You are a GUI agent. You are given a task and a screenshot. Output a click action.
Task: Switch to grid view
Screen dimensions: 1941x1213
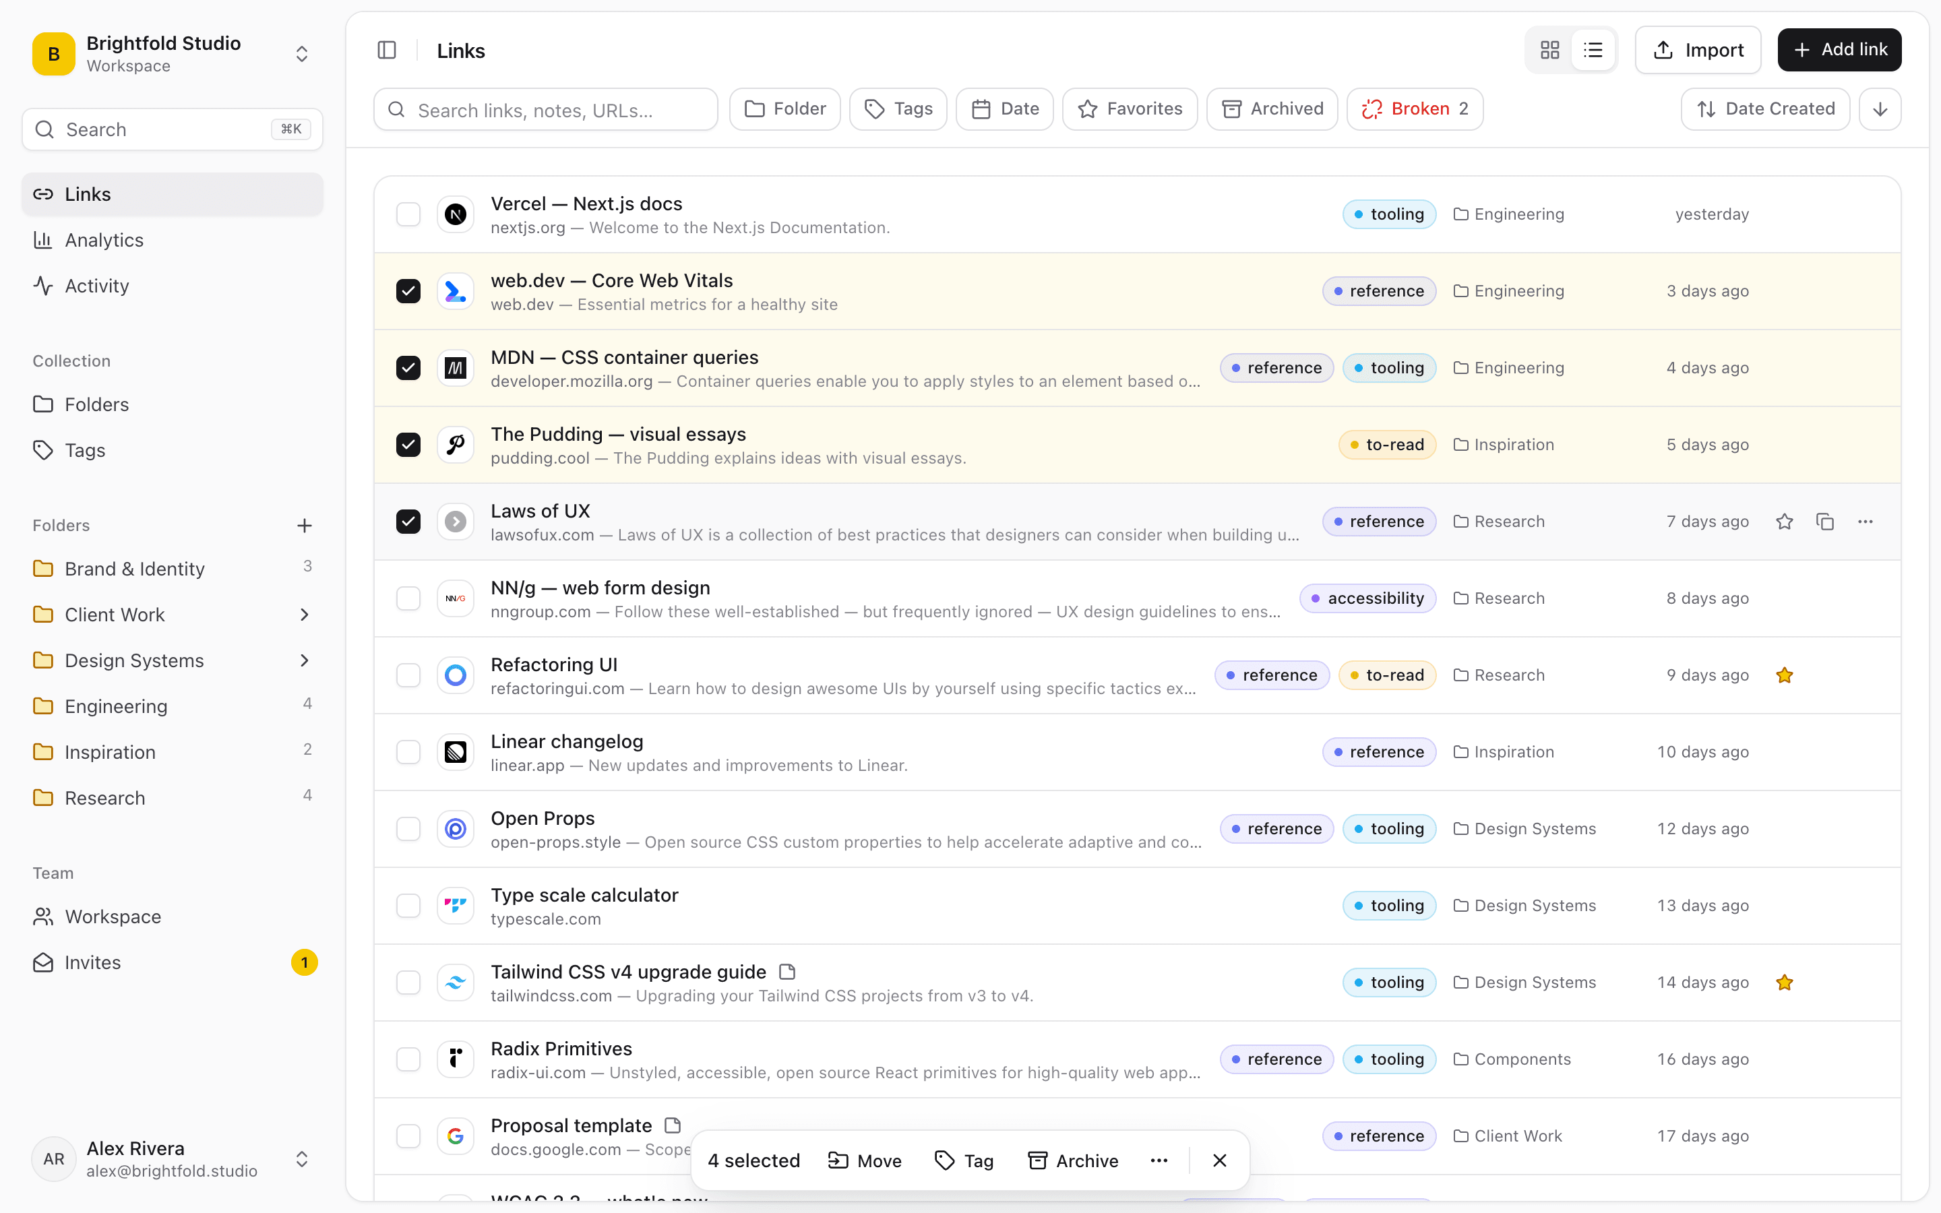tap(1549, 50)
